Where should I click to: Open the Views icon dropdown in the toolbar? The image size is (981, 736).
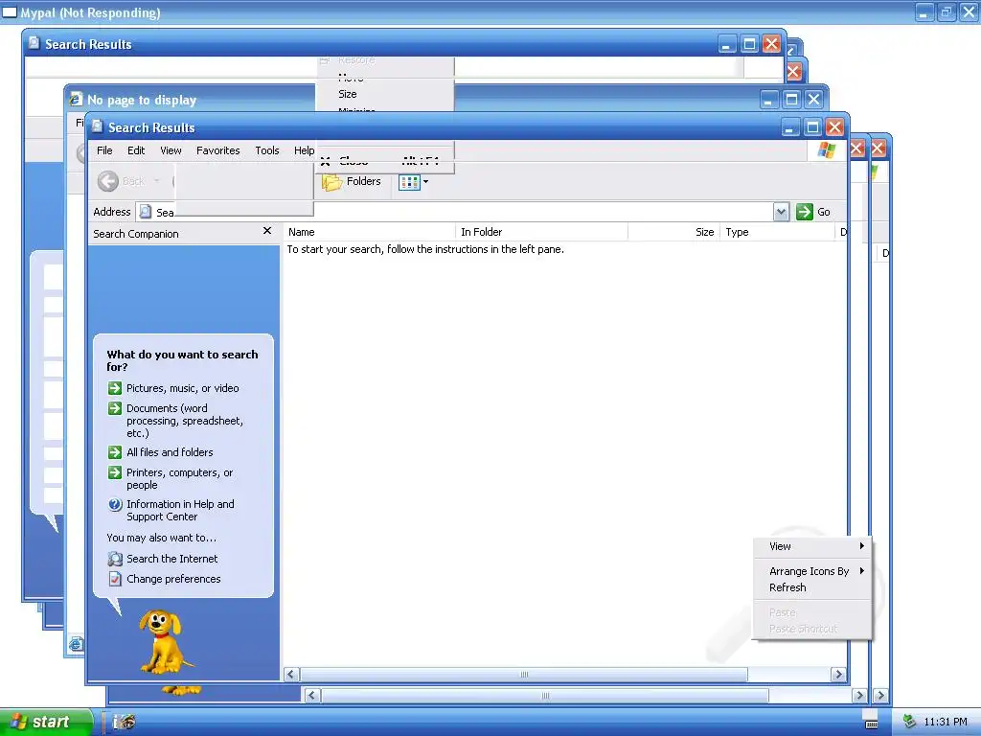414,182
